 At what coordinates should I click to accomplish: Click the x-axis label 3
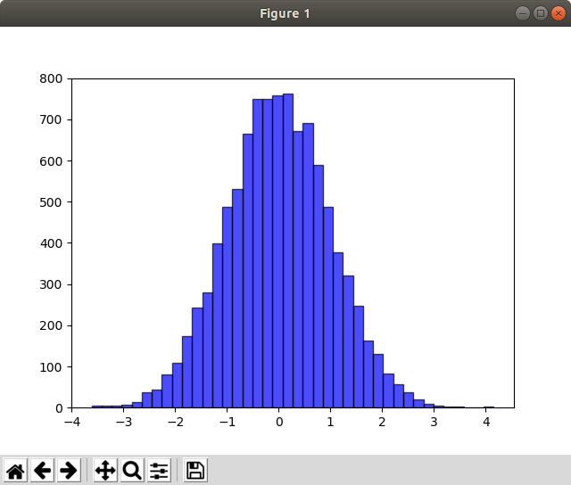pyautogui.click(x=434, y=422)
